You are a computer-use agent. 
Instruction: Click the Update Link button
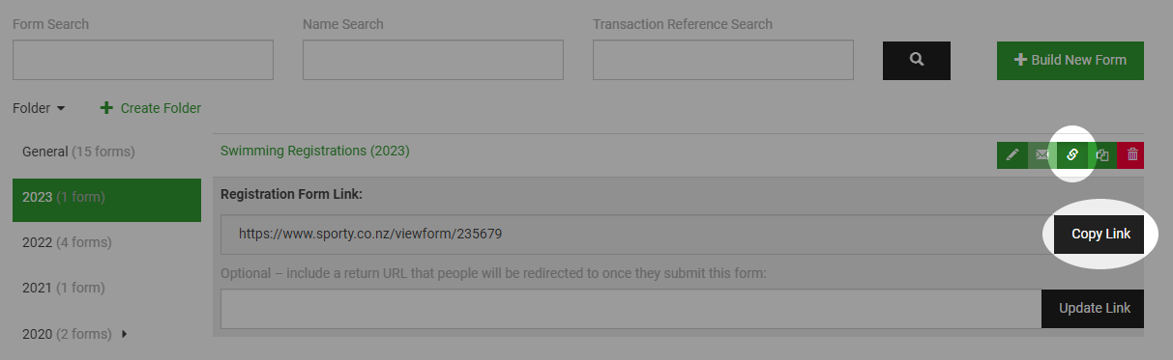coord(1093,309)
